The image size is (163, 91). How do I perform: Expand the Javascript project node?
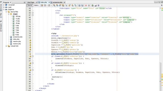pyautogui.click(x=4, y=5)
